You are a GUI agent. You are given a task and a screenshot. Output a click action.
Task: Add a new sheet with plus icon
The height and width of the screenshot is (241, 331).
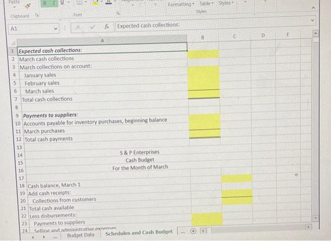[x=193, y=231]
